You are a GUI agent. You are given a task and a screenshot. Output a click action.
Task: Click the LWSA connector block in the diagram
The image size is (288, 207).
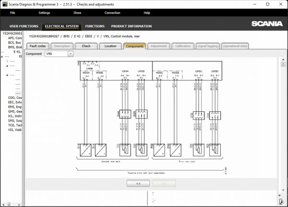(124, 114)
